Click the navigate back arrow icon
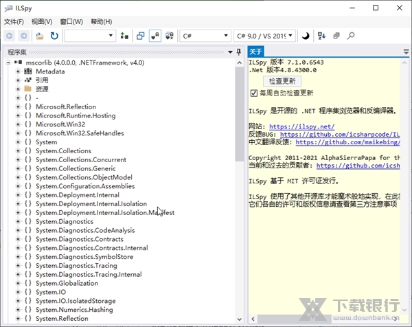 click(x=9, y=36)
